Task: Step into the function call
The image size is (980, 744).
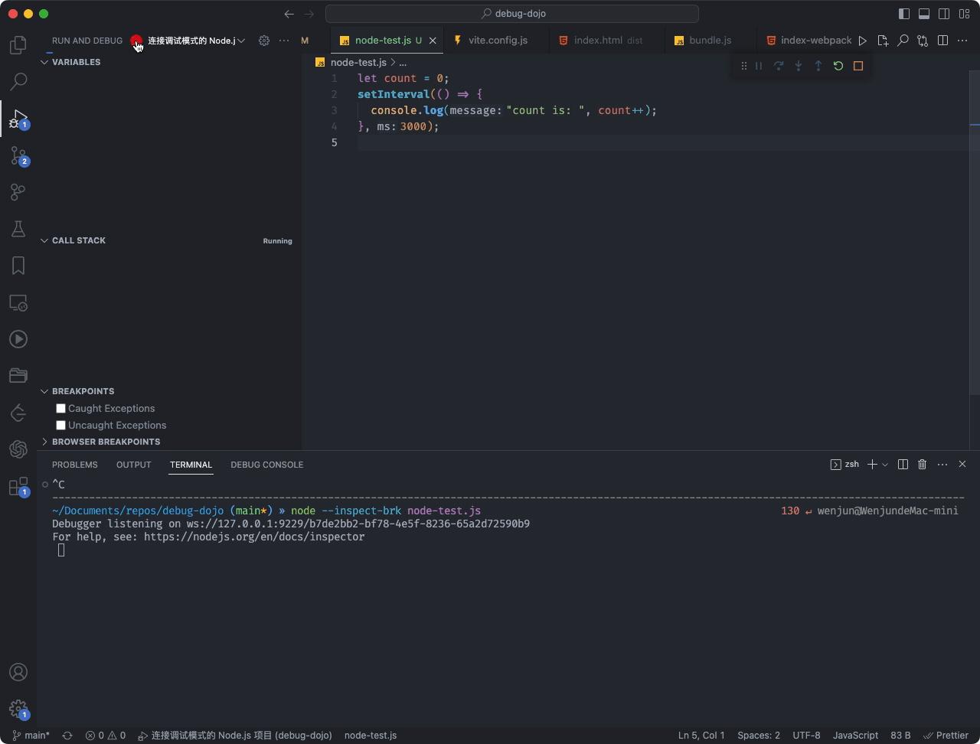Action: (798, 66)
